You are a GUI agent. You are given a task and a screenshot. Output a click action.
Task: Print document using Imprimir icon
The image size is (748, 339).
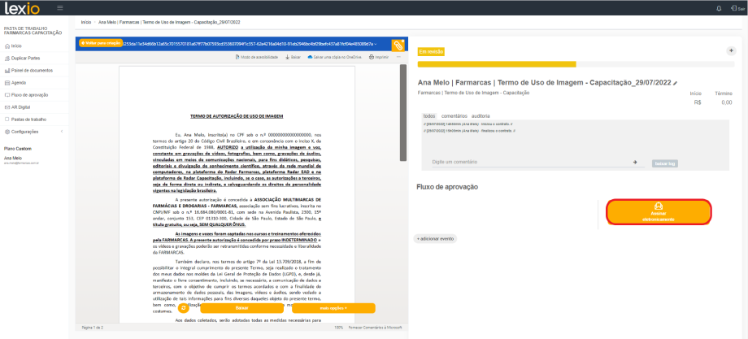point(379,58)
